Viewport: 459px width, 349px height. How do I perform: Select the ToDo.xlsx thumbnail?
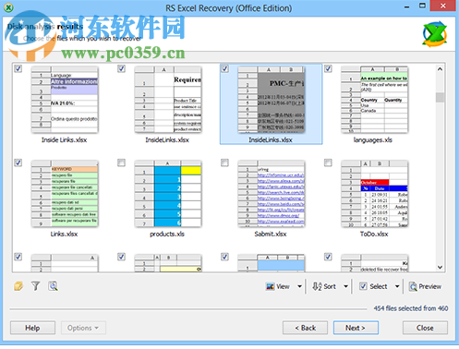point(375,194)
